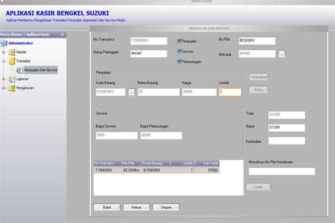Select grid cell T15083001

click(x=108, y=170)
